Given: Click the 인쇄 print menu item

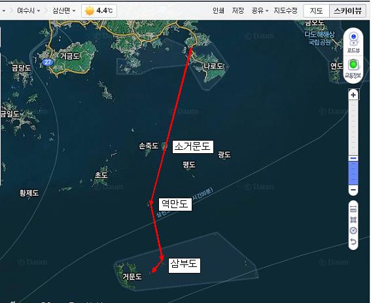Looking at the screenshot, I should (x=218, y=10).
